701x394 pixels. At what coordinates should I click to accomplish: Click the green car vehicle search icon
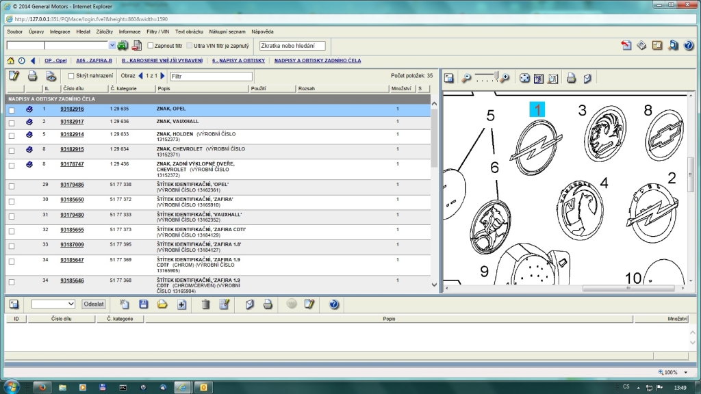[123, 46]
